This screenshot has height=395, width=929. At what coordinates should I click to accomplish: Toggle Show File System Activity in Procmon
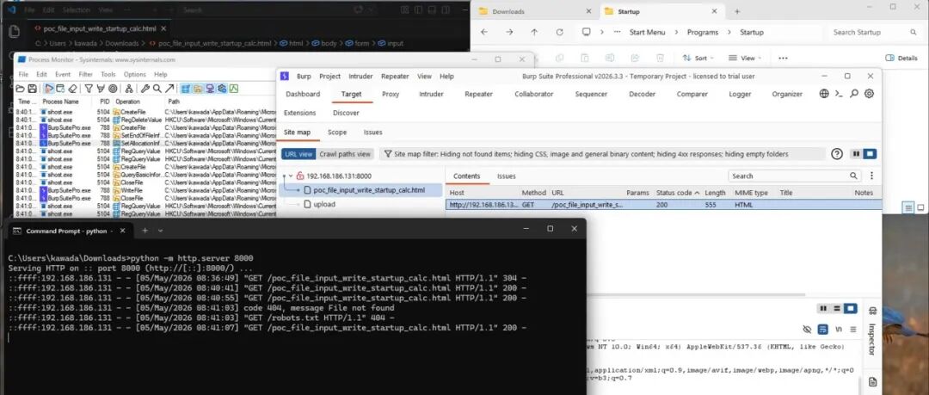pyautogui.click(x=197, y=89)
